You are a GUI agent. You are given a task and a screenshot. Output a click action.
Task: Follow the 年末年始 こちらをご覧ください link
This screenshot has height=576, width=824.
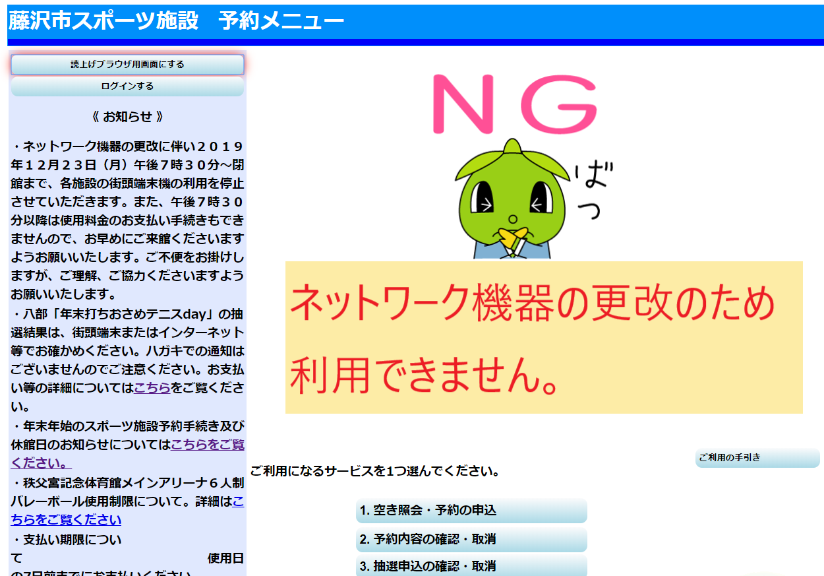(x=207, y=445)
